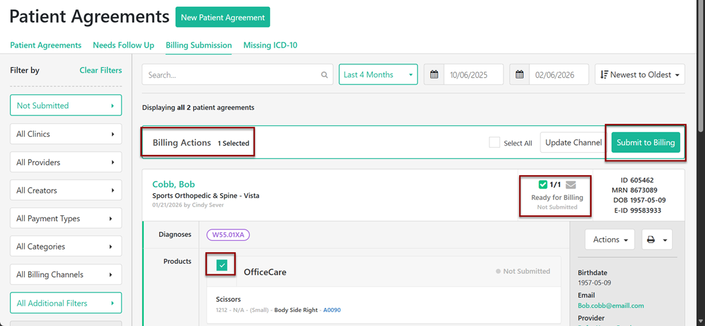This screenshot has height=326, width=705.
Task: Check the Select All checkbox
Action: (494, 142)
